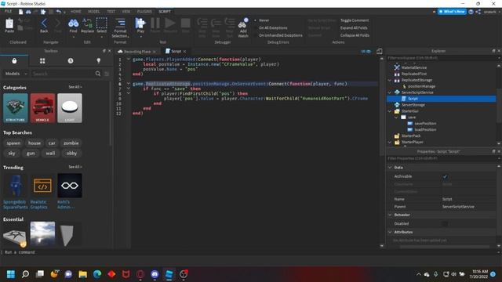Open the Toolbox search filter options icon
The width and height of the screenshot is (502, 282).
tap(107, 74)
